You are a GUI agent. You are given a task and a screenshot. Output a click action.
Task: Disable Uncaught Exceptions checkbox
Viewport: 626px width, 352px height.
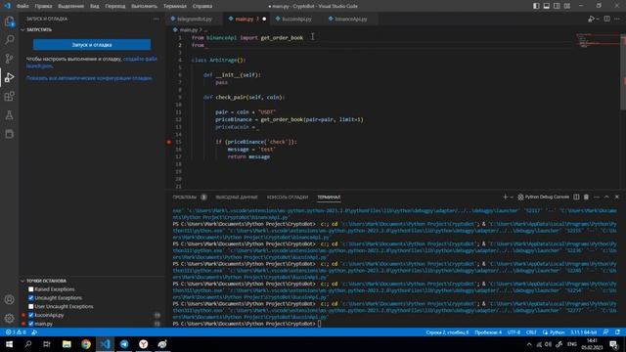click(x=31, y=298)
